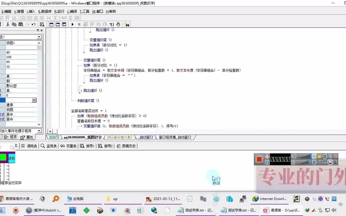The height and width of the screenshot is (216, 346).
Task: Run the program with the play toolbar icon
Action: pos(73,24)
